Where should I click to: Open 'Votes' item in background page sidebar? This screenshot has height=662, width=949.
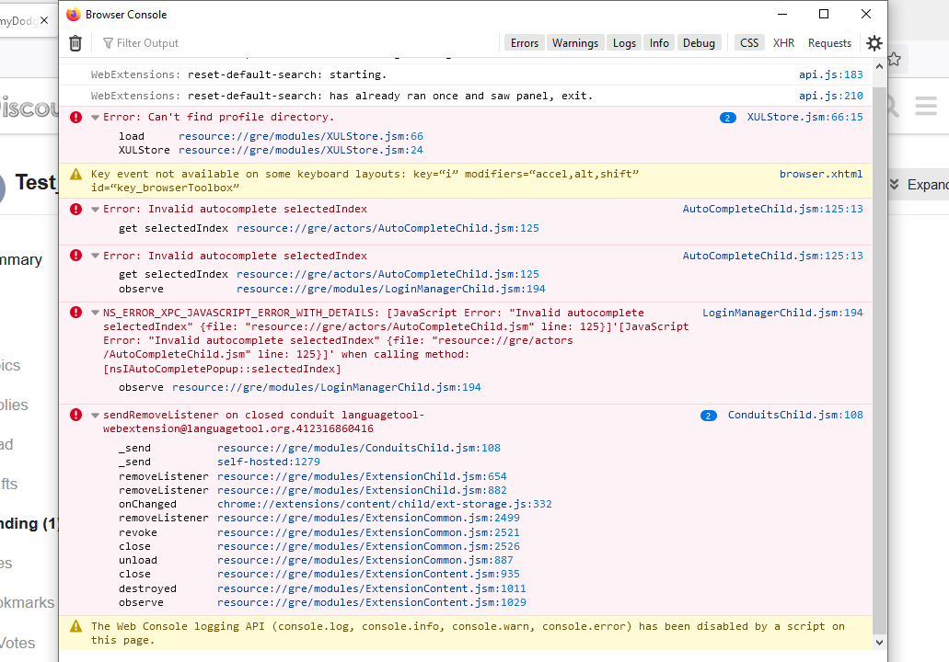click(x=17, y=643)
